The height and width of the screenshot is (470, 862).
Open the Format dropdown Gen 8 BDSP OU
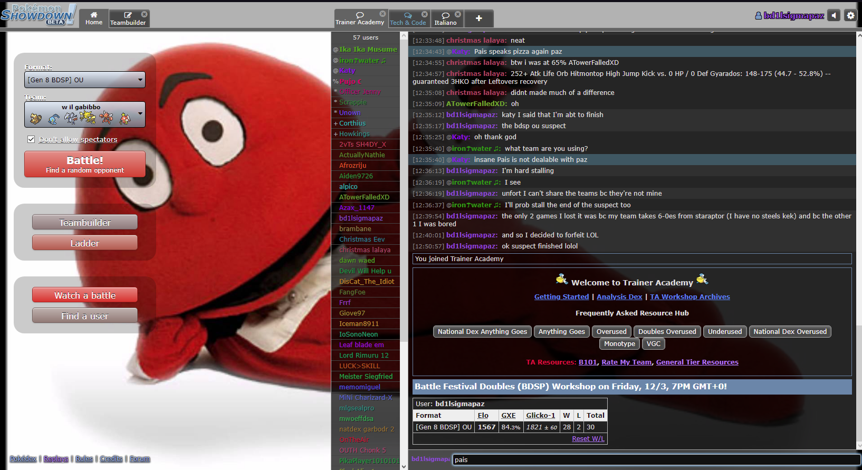coord(84,80)
